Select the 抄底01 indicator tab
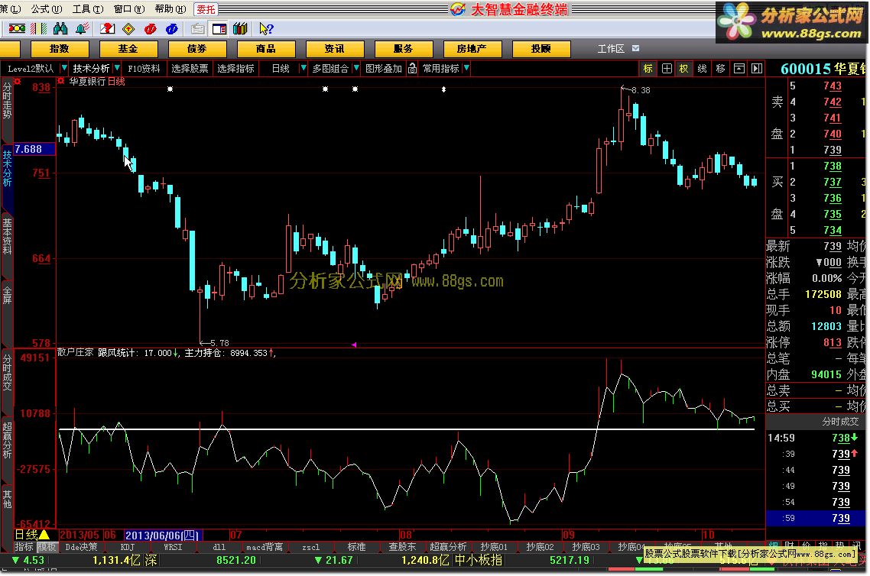Viewport: 870px width, 576px height. pos(494,547)
